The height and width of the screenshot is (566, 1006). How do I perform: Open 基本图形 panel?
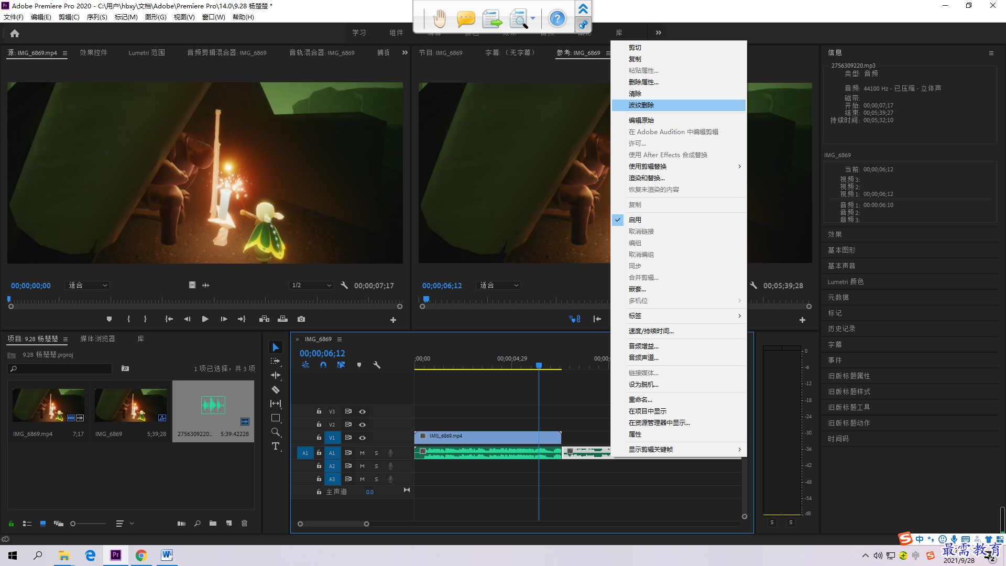[841, 250]
